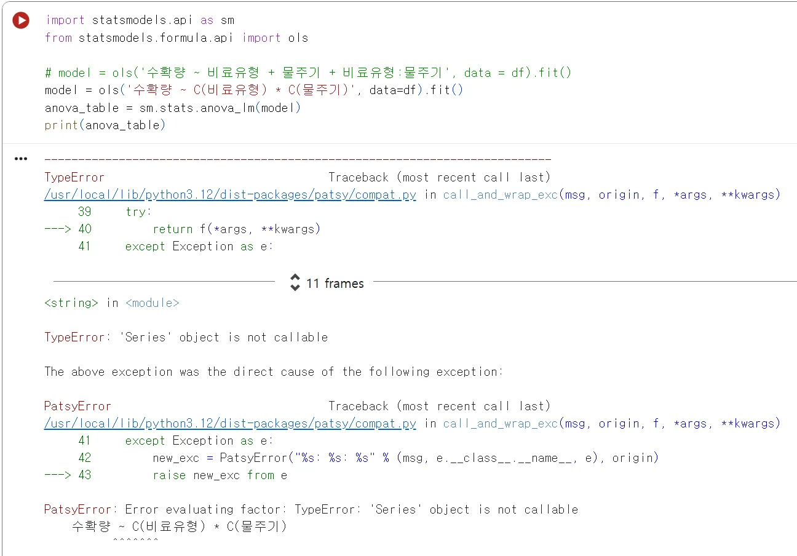797x556 pixels.
Task: Click the ellipsis icon next to the traceback output
Action: (20, 158)
